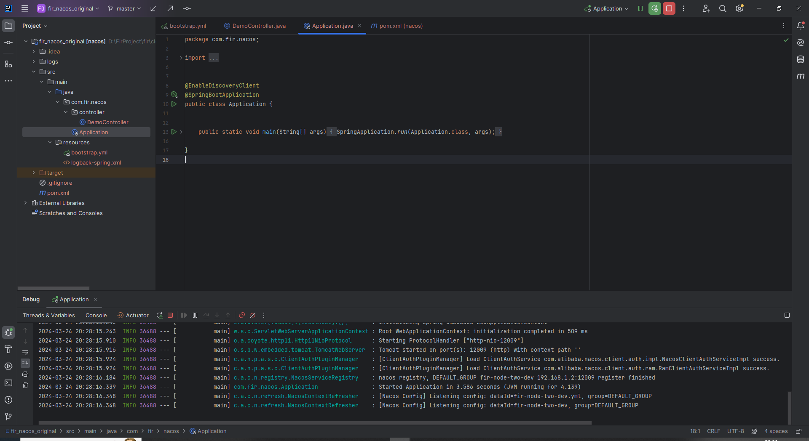The height and width of the screenshot is (441, 809).
Task: Open the Commit tool window in left stripe
Action: pyautogui.click(x=8, y=43)
